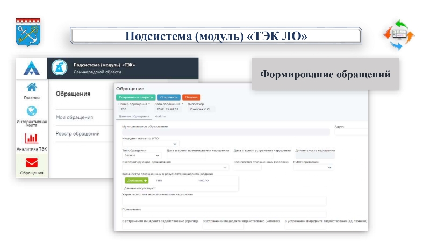430x242 pixels.
Task: Click Количество отключенных (человек) field
Action: point(248,167)
